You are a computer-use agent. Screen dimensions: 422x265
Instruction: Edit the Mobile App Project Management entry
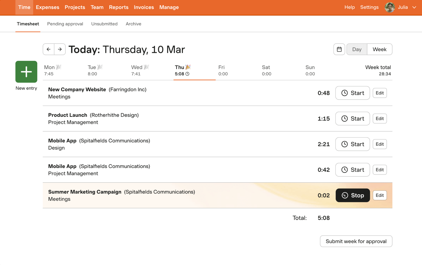[380, 170]
